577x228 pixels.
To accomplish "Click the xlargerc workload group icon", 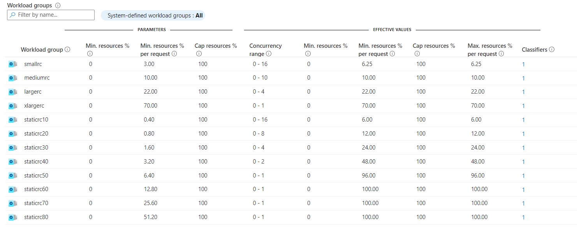I will [13, 106].
